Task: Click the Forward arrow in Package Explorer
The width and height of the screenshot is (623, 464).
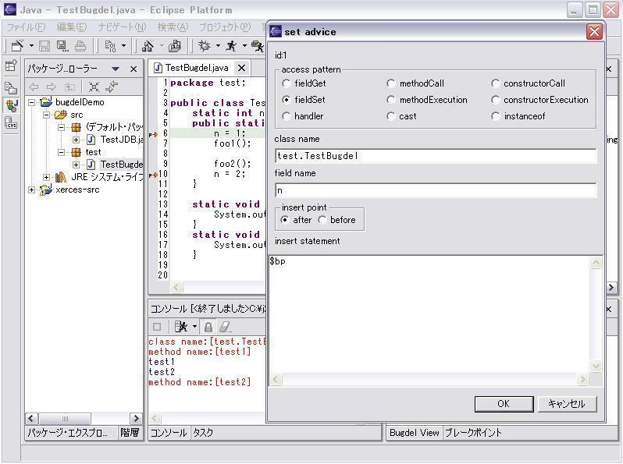Action: click(52, 87)
